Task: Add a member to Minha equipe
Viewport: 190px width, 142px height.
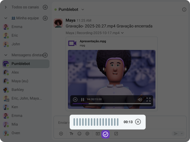Action: point(45,18)
